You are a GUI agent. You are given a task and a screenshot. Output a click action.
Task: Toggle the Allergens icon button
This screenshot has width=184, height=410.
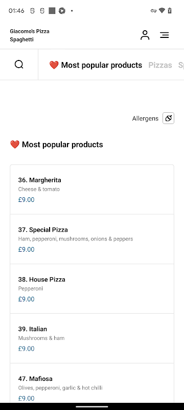point(168,118)
